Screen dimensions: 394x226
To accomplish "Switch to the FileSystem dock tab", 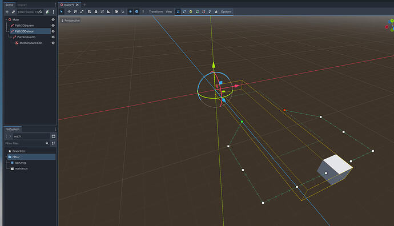I will point(13,129).
